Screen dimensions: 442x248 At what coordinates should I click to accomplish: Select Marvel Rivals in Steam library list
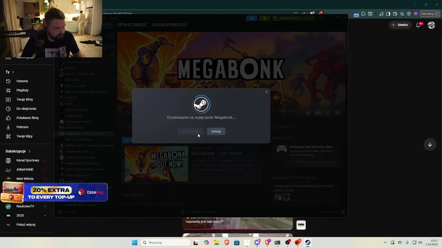(x=74, y=127)
